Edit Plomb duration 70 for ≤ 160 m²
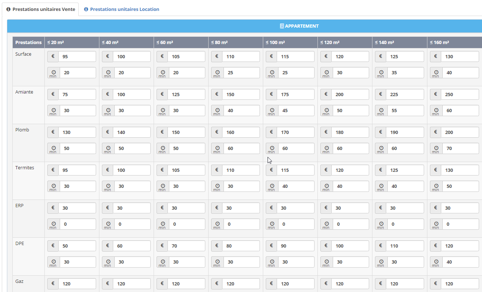This screenshot has width=482, height=292. (x=460, y=148)
